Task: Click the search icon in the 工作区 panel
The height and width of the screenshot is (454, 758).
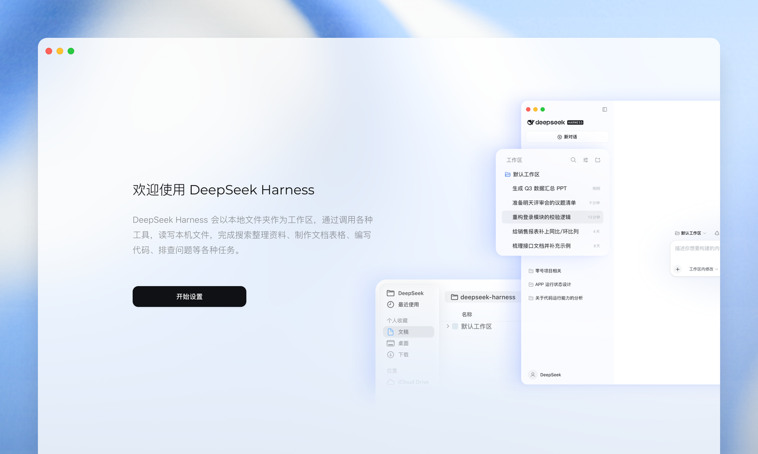Action: [573, 160]
